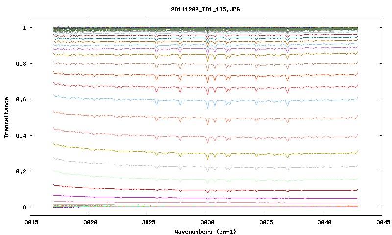Click the x-axis tick label 3045
This screenshot has width=392, height=235.
point(383,222)
